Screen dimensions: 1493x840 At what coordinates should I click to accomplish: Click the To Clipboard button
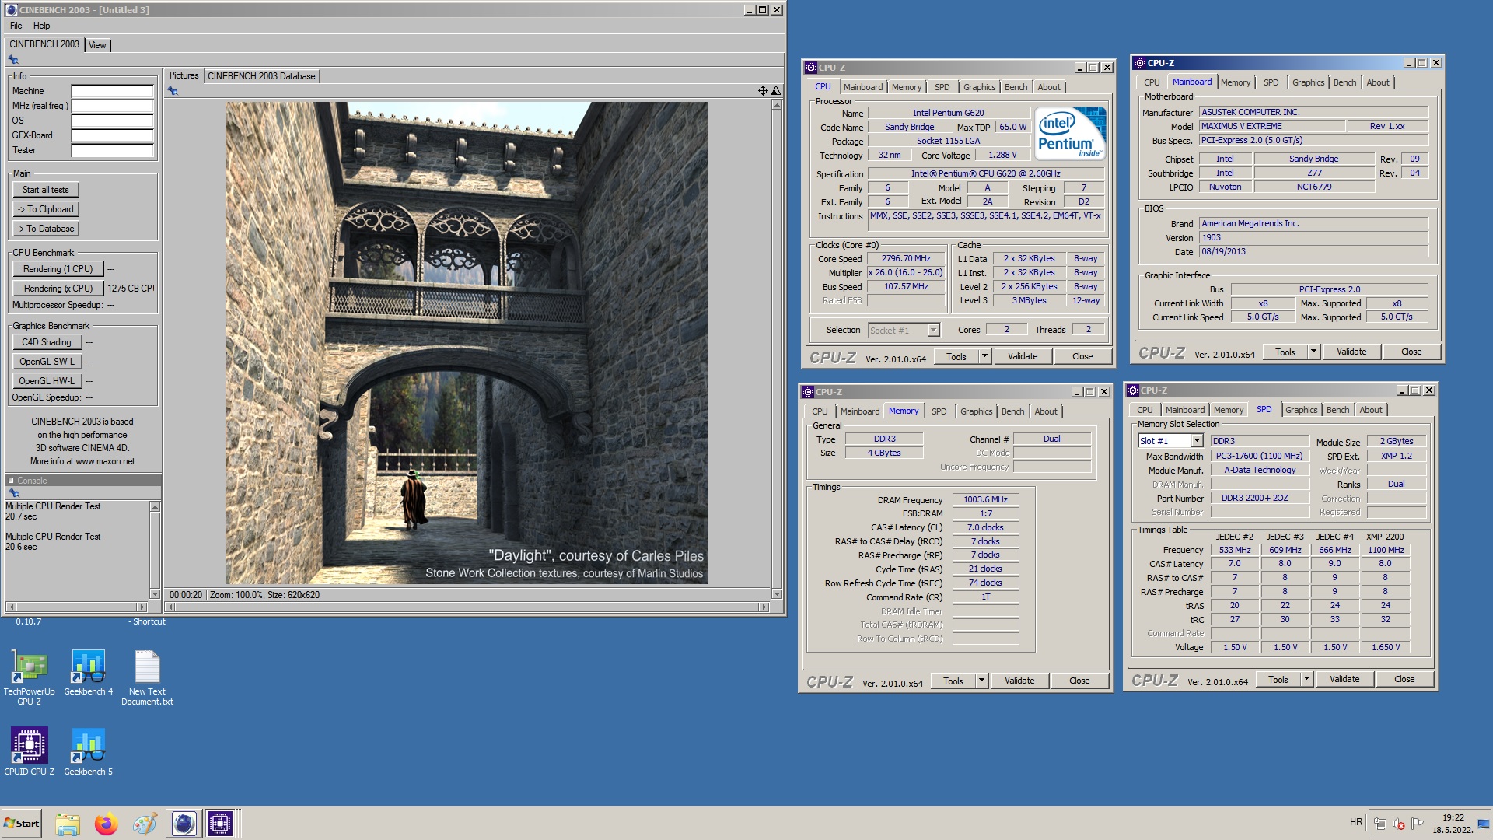[46, 209]
